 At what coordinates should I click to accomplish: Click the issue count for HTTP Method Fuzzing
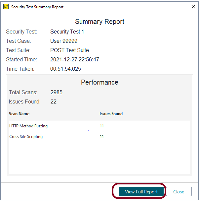click(x=102, y=126)
